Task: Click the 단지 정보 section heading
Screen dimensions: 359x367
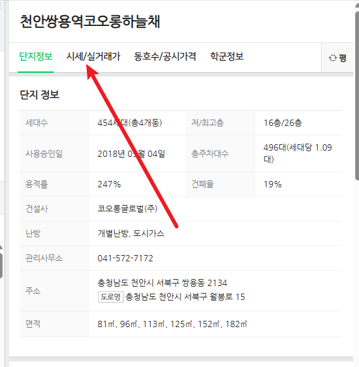Action: pyautogui.click(x=39, y=94)
